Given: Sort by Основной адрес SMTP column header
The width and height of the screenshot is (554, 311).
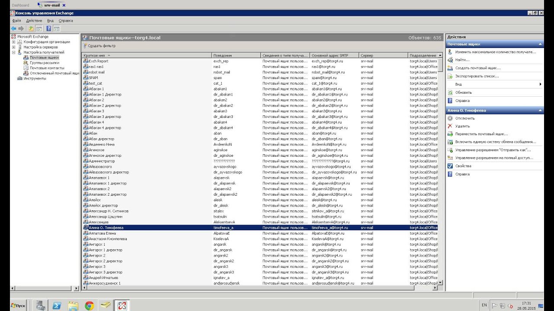Looking at the screenshot, I should (335, 55).
